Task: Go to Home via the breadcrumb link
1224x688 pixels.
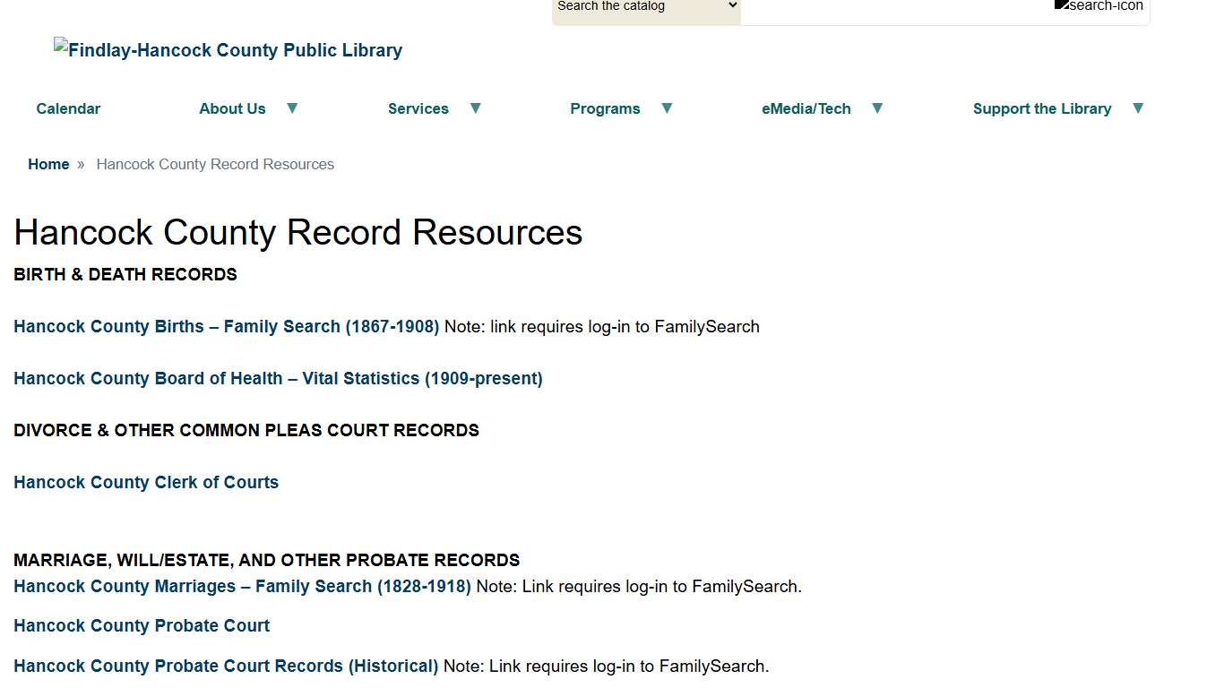Action: pyautogui.click(x=48, y=164)
